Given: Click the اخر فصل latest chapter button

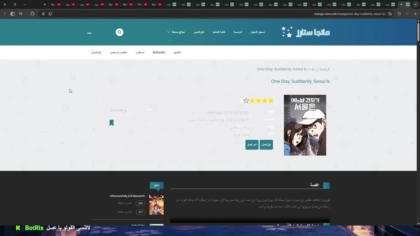Looking at the screenshot, I should 252,145.
